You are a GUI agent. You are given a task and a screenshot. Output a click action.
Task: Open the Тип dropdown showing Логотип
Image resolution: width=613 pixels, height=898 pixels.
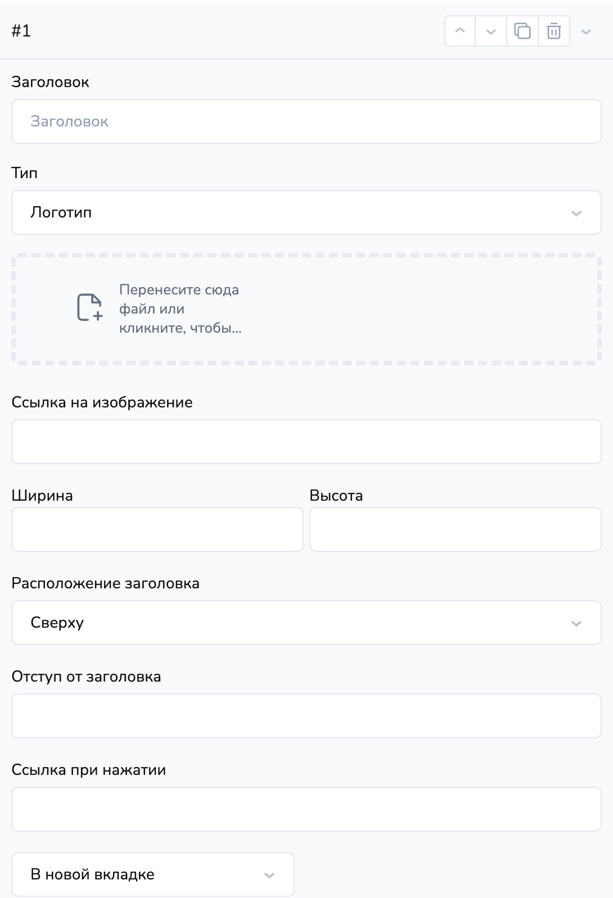(x=306, y=212)
